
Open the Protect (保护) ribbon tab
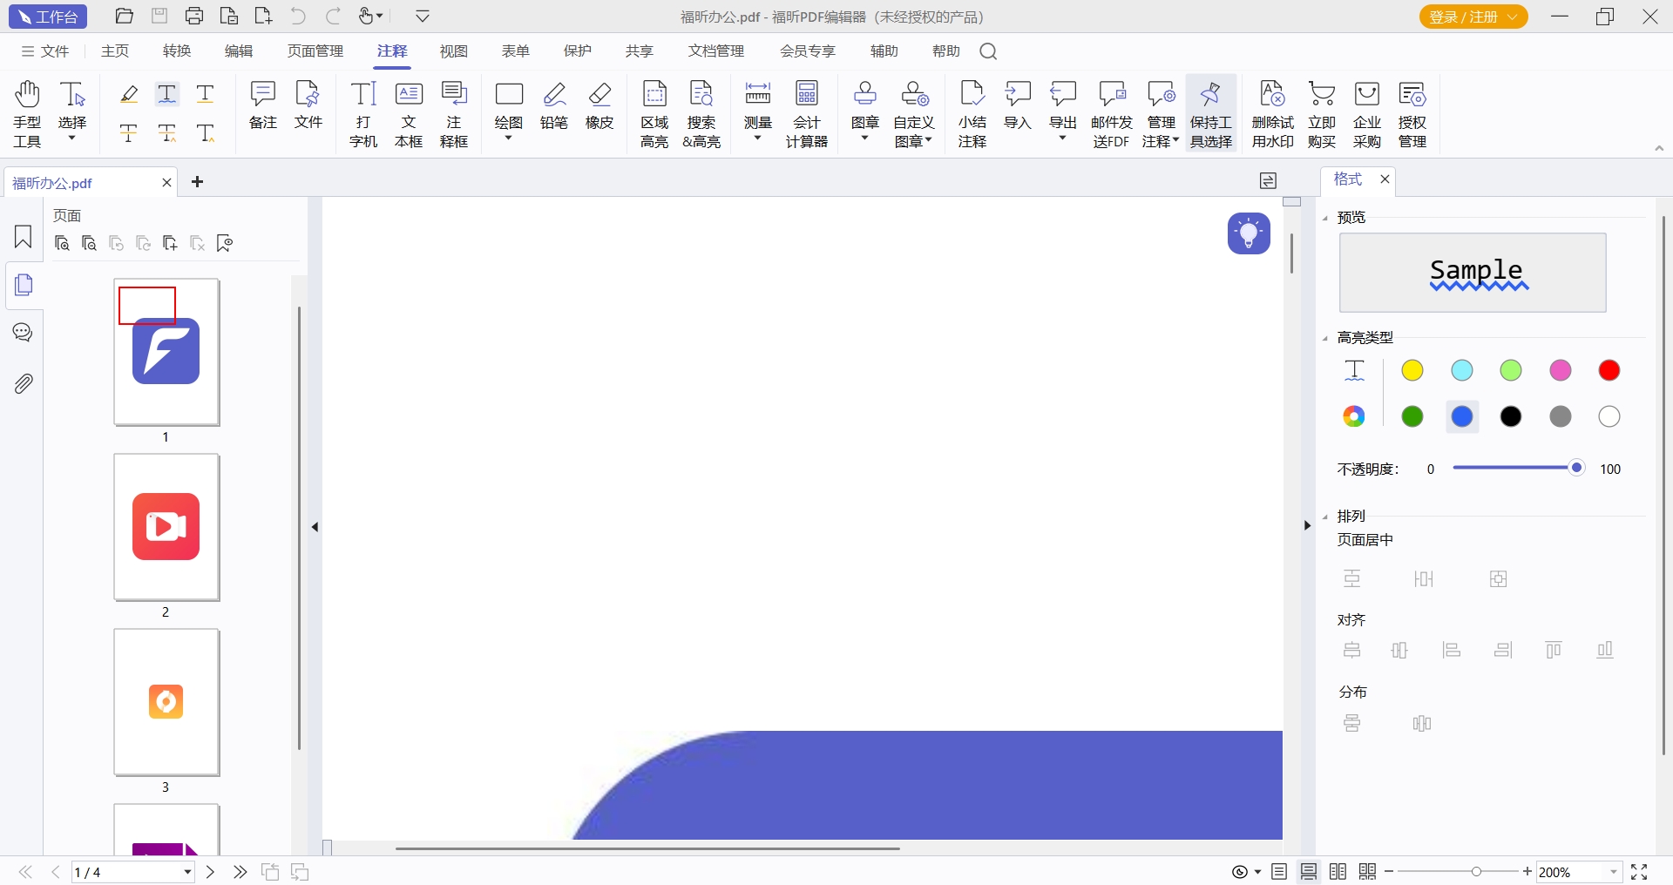[577, 51]
